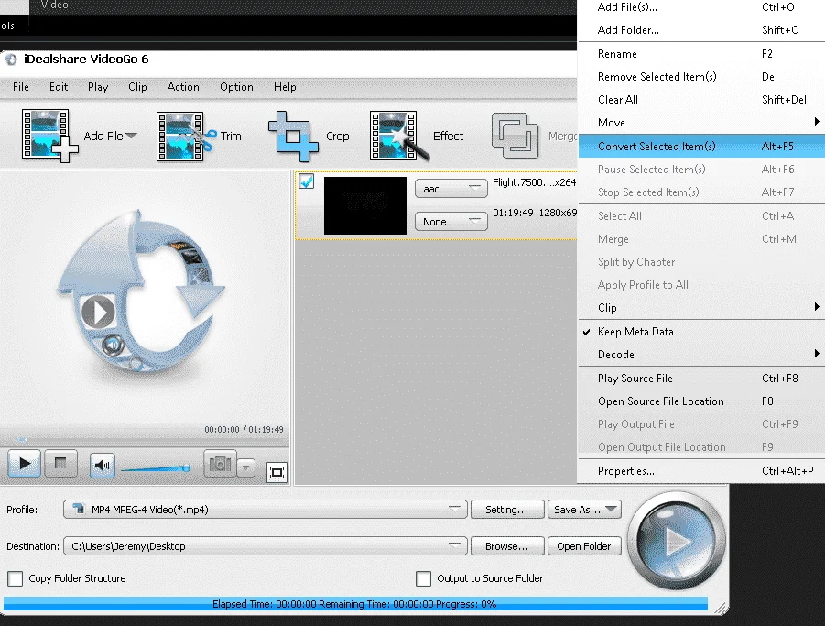The image size is (825, 626).
Task: Expand the Add File dropdown arrow
Action: (132, 136)
